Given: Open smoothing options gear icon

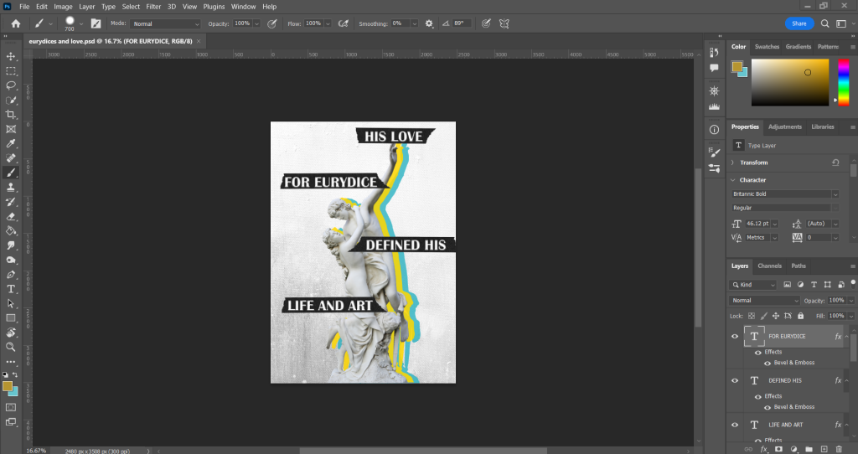Looking at the screenshot, I should (x=429, y=23).
